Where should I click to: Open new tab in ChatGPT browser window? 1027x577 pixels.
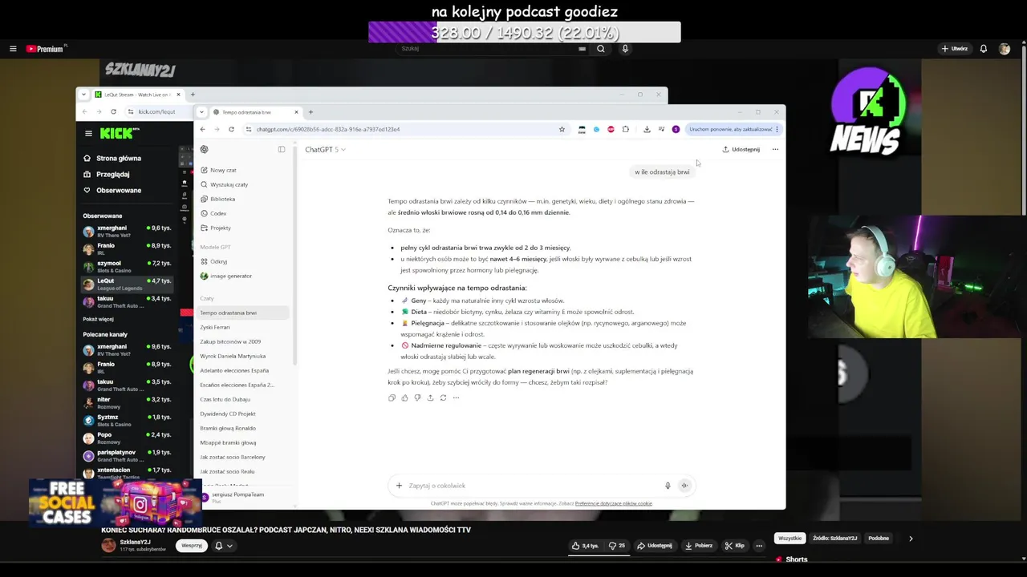(311, 112)
